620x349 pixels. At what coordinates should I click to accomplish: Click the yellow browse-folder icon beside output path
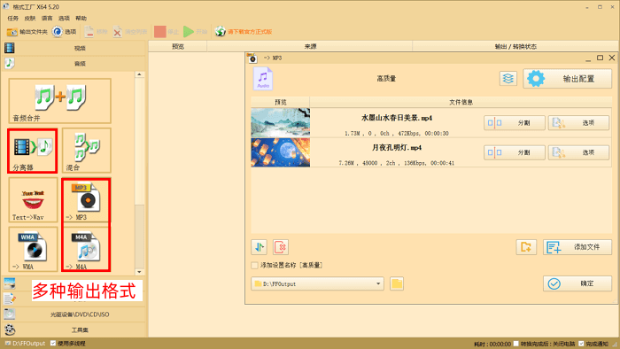397,283
